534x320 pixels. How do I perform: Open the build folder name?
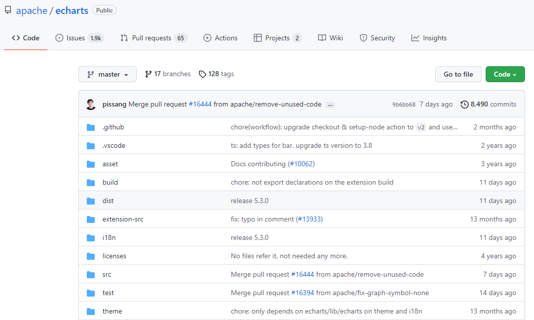pos(110,182)
